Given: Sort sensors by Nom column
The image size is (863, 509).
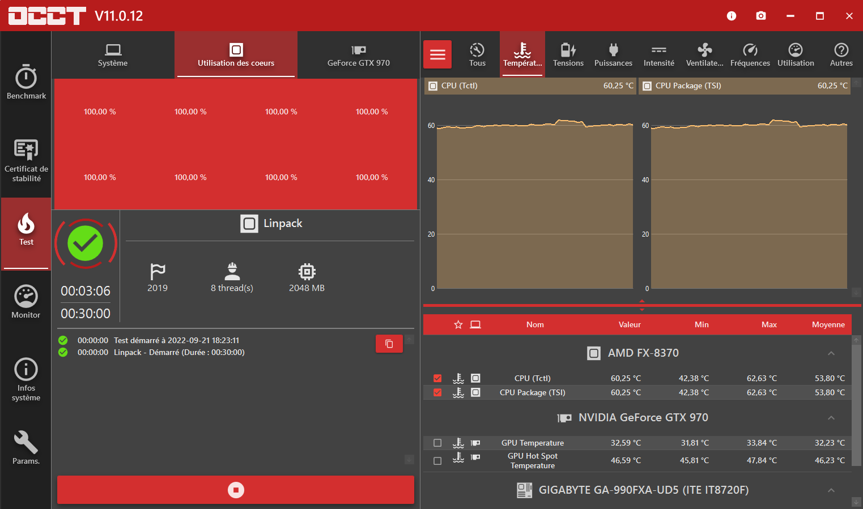Looking at the screenshot, I should 535,324.
